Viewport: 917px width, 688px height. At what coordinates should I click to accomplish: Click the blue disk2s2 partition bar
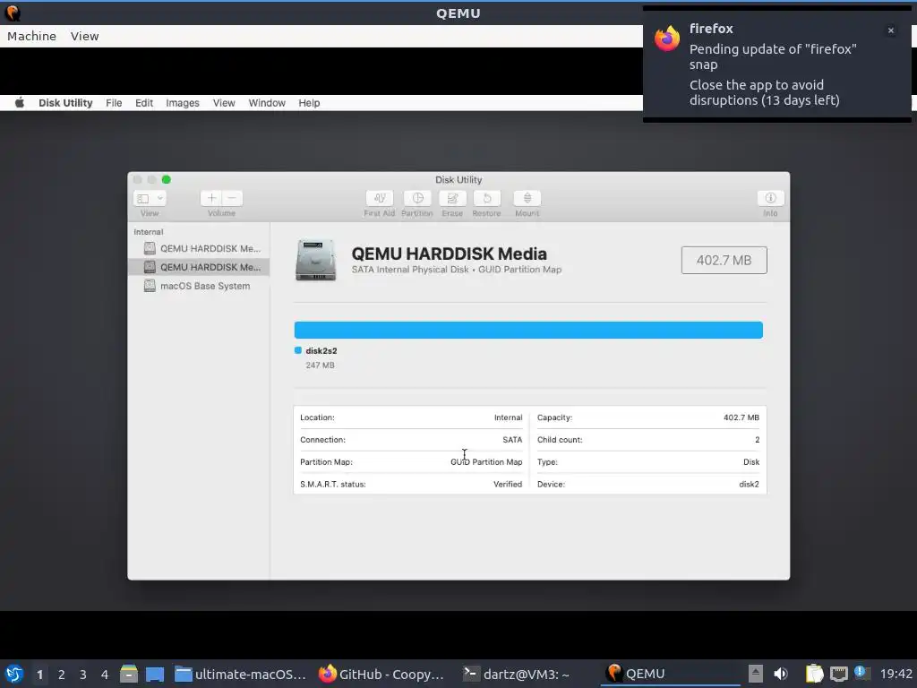tap(528, 330)
